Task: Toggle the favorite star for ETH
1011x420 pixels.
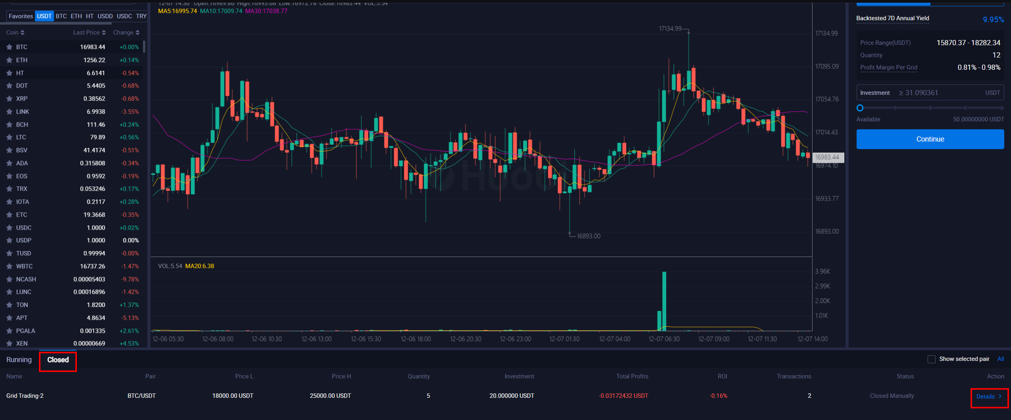Action: click(9, 60)
